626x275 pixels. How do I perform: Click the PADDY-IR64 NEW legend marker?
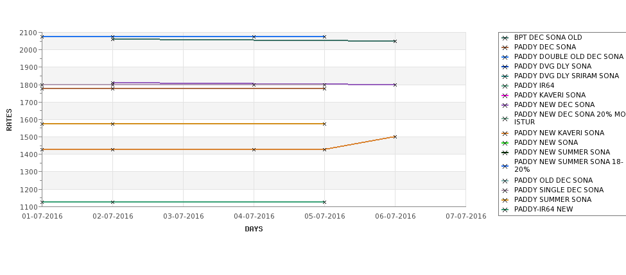[x=505, y=210]
